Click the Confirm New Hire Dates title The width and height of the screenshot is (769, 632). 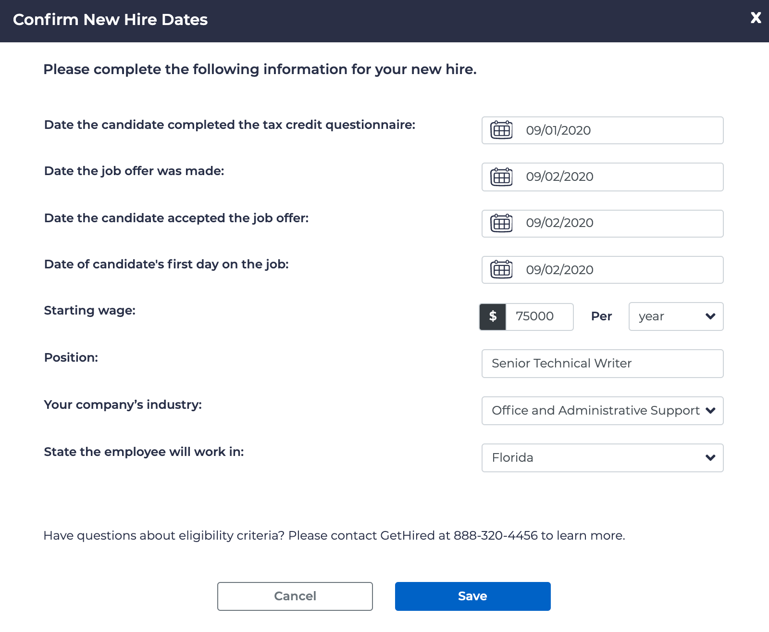(x=110, y=20)
